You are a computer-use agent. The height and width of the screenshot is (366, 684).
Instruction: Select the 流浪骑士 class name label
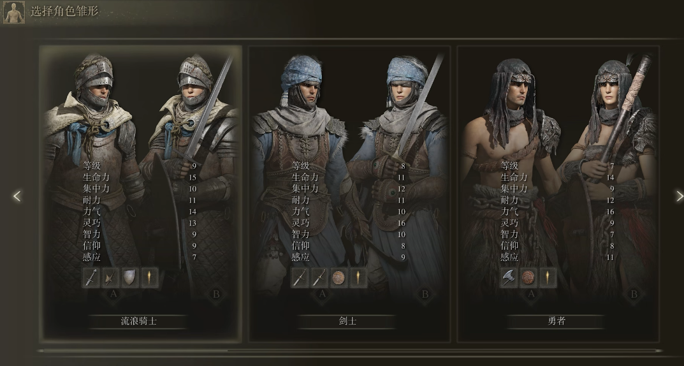coord(139,321)
